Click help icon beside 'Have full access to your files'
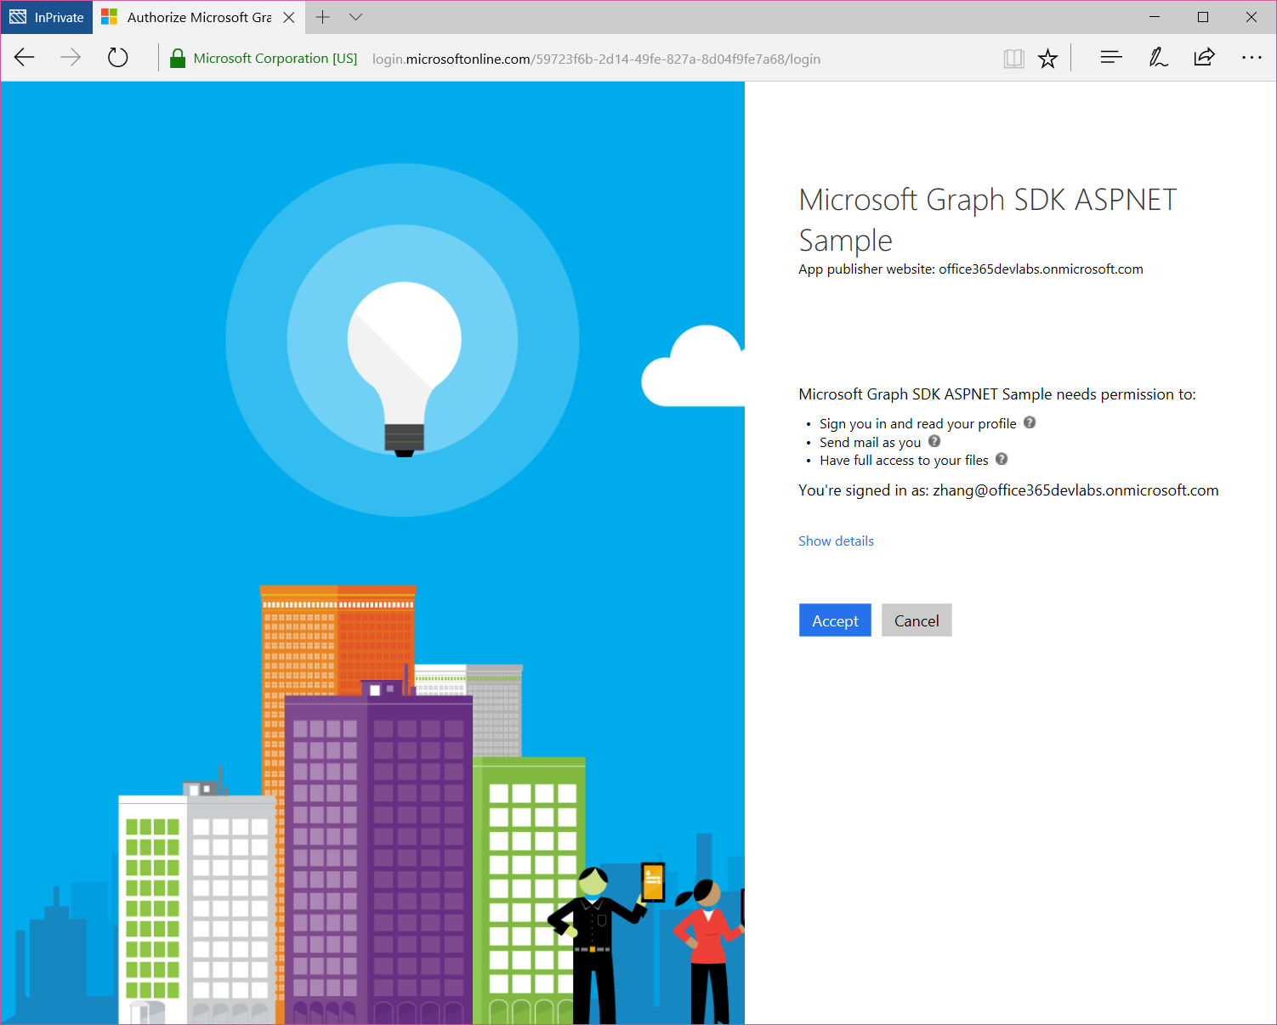This screenshot has height=1025, width=1277. (1002, 459)
